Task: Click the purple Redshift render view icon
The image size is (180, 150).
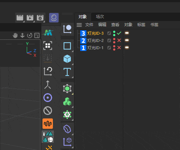Action: (54, 18)
